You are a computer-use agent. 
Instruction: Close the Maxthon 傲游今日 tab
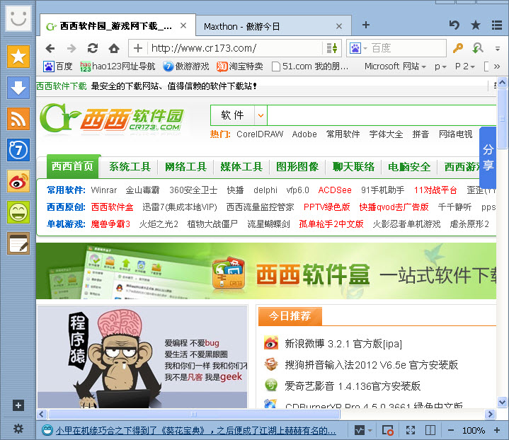pyautogui.click(x=339, y=26)
